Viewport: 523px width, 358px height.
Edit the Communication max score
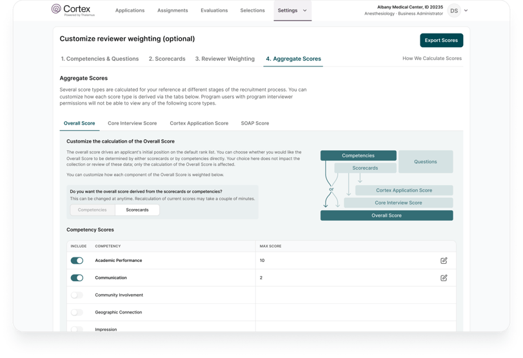tap(444, 278)
